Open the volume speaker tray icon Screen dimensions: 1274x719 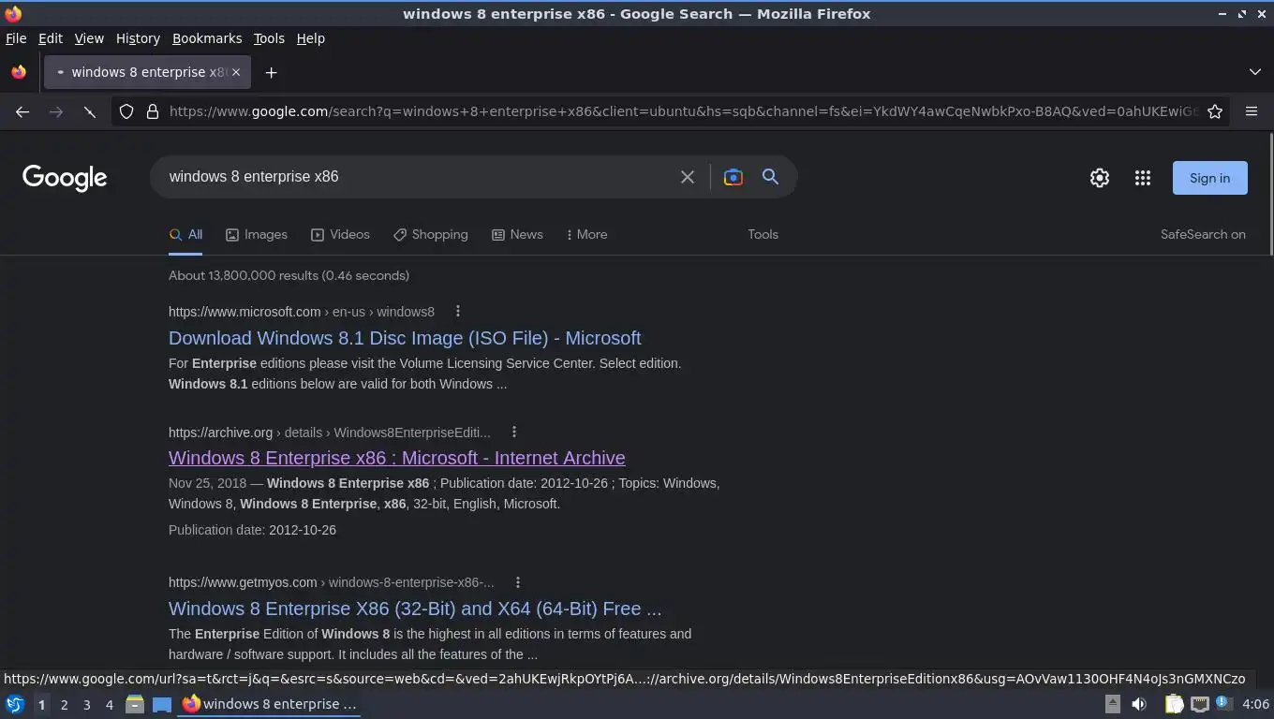[x=1139, y=704]
